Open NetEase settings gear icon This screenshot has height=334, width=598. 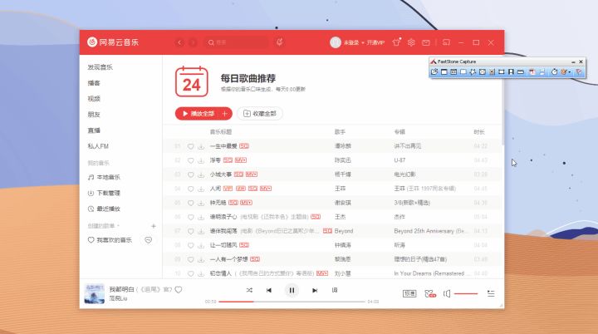[x=411, y=42]
